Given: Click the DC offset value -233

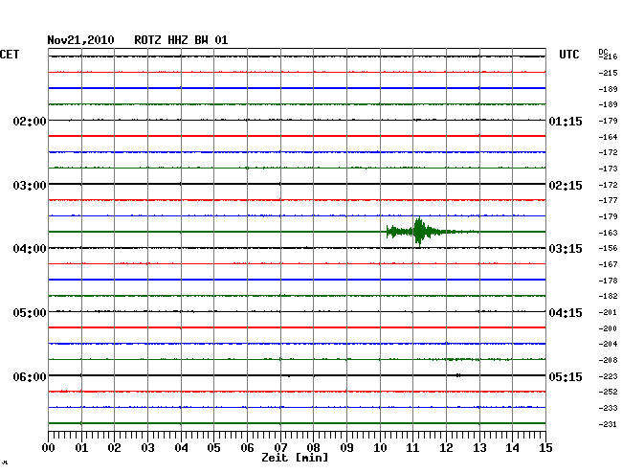Looking at the screenshot, I should coord(608,408).
